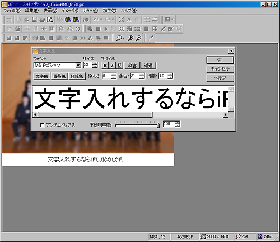
Task: Increase 行間 value with spinner up arrow
Action: 170,75
